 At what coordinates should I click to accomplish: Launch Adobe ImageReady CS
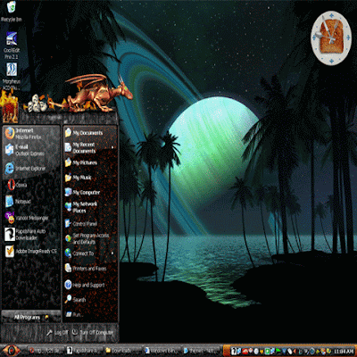31,251
